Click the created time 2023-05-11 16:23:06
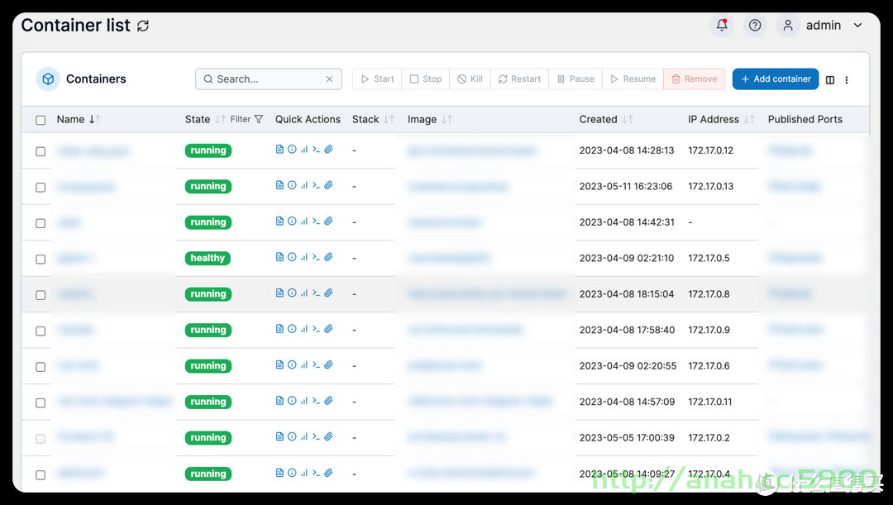Viewport: 893px width, 505px height. point(626,186)
